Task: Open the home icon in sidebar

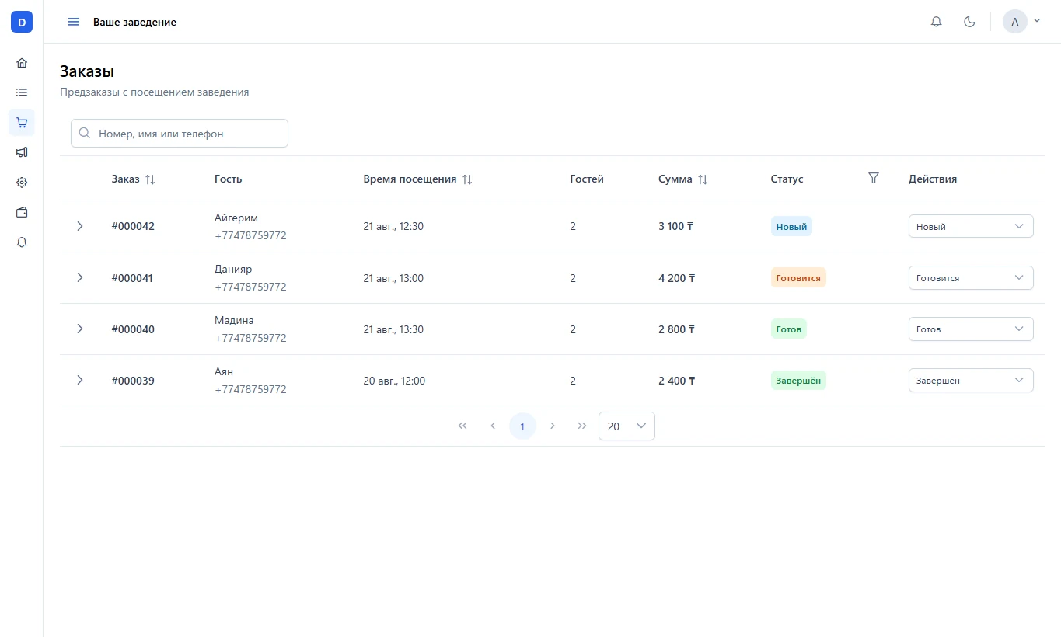Action: coord(22,63)
